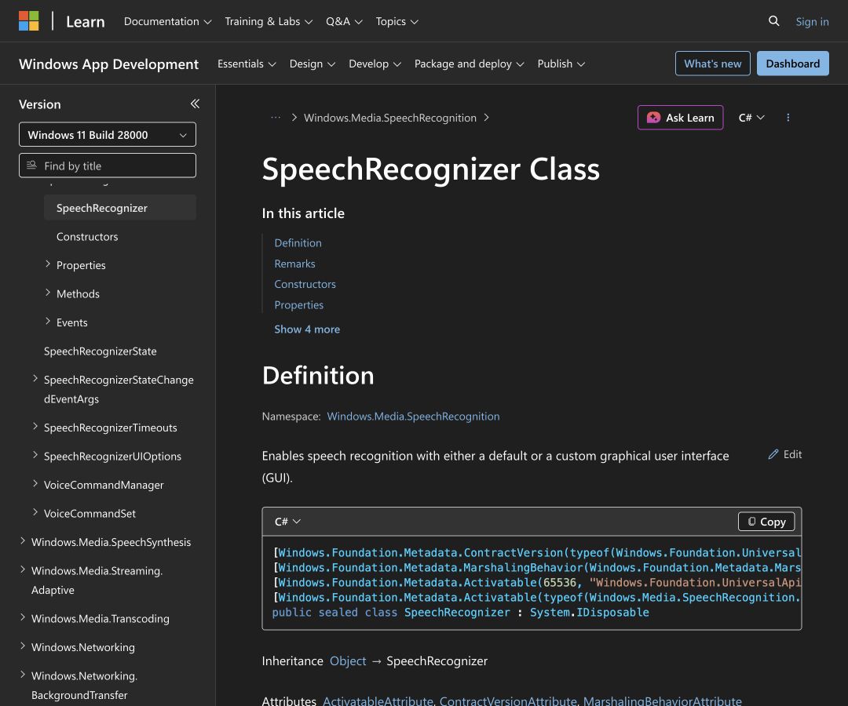848x706 pixels.
Task: Collapse the sidebar with double chevron icon
Action: click(195, 104)
